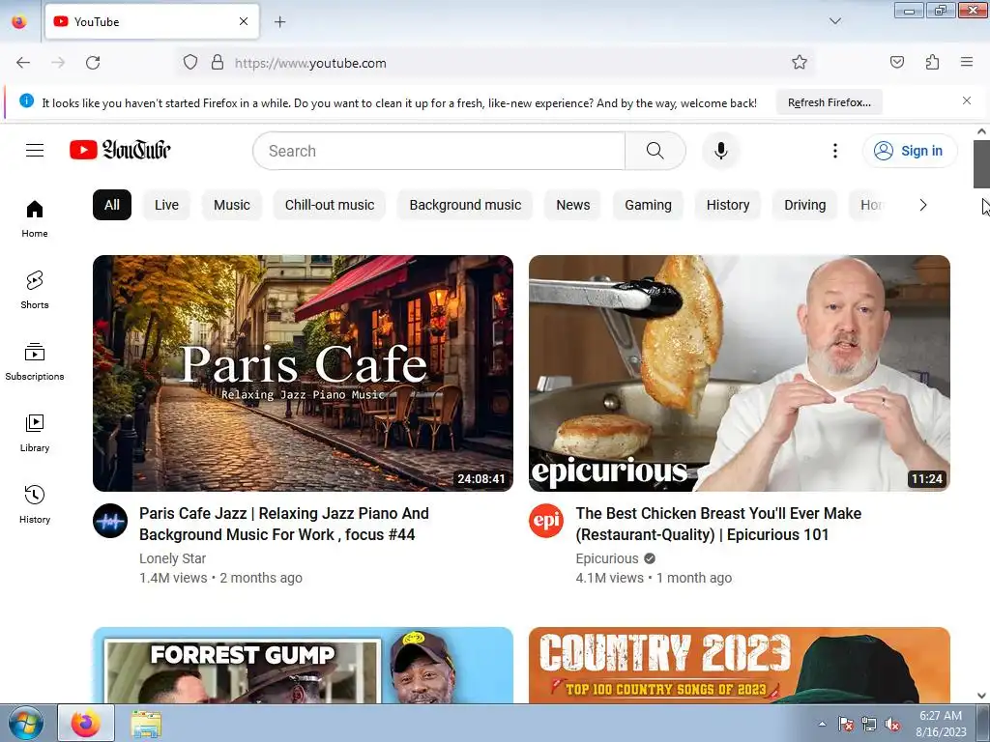Viewport: 990px width, 742px height.
Task: Select the Driving category chip
Action: tap(805, 205)
